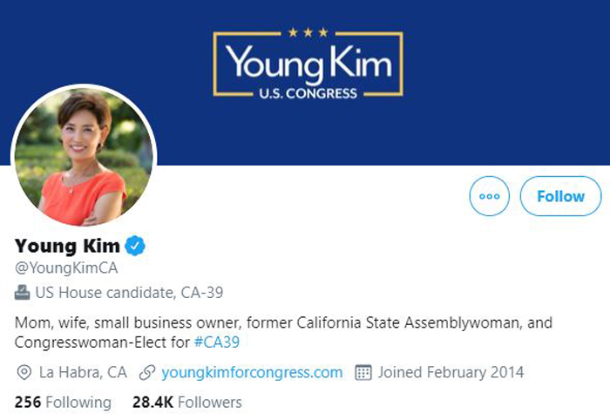Click the Joined February 2014 text
Image resolution: width=610 pixels, height=420 pixels.
tap(451, 372)
